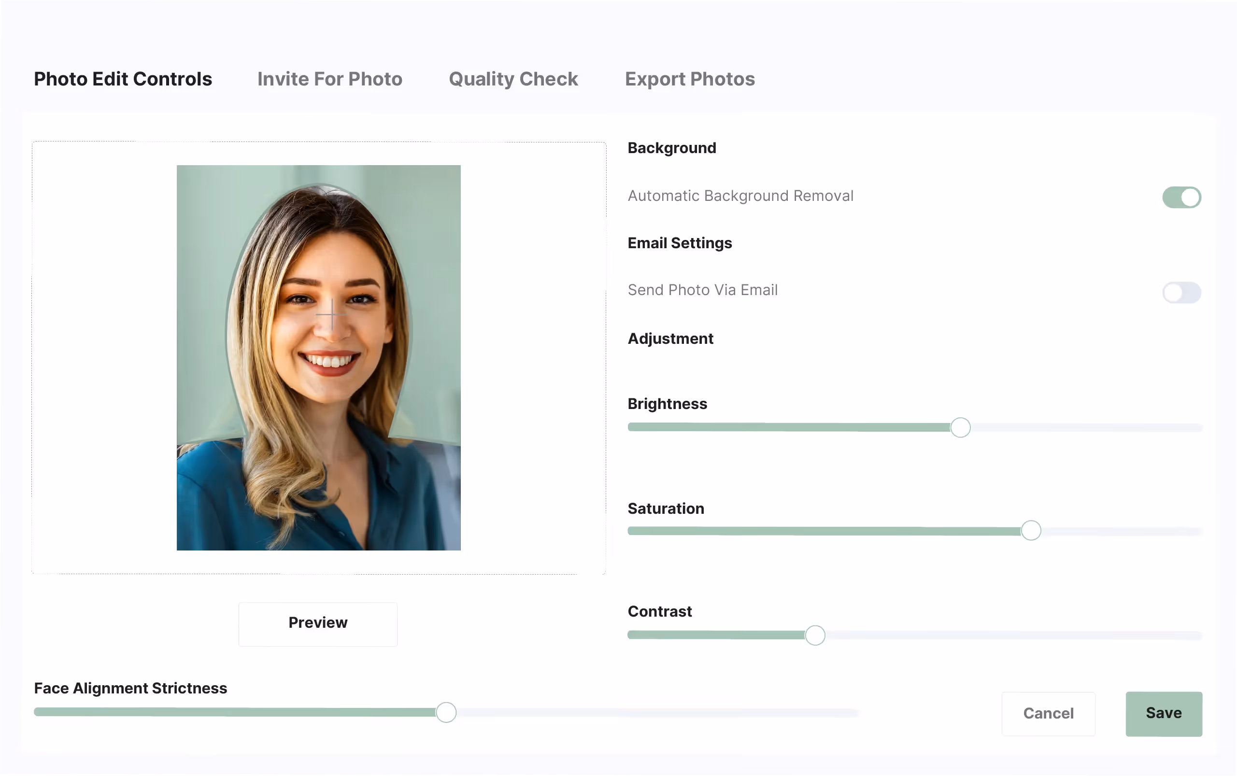This screenshot has height=776, width=1237.
Task: Disable Automatic Background Removal toggle
Action: (1181, 197)
